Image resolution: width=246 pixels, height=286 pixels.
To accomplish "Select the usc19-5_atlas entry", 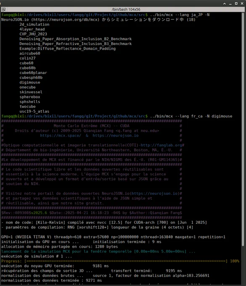I will click(x=34, y=111).
